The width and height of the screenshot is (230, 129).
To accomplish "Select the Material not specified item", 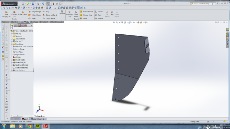I will coord(23,47).
